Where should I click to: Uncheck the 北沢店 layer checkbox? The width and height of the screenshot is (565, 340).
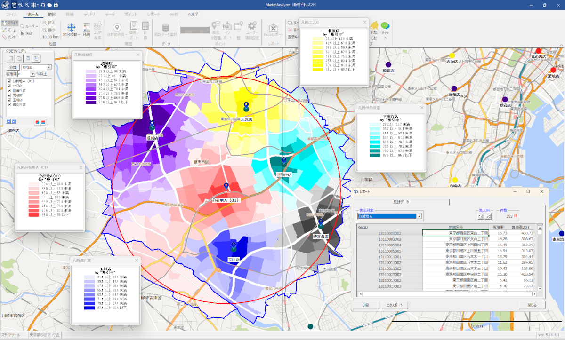click(9, 86)
